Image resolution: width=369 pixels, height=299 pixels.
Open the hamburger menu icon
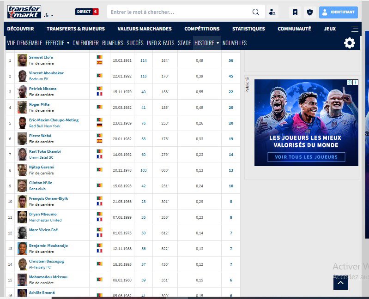(355, 29)
